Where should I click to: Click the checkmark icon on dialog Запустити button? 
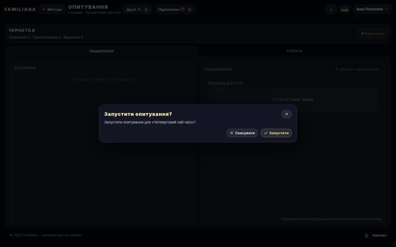266,133
